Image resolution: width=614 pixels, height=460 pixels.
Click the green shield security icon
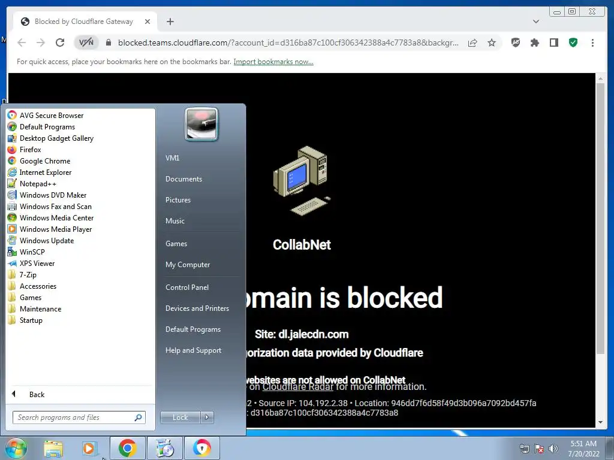[573, 43]
